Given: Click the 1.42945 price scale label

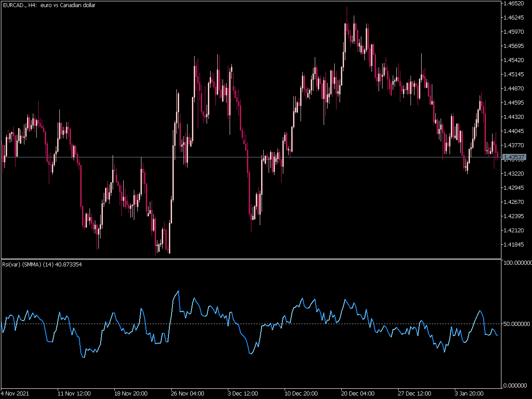Looking at the screenshot, I should [515, 188].
